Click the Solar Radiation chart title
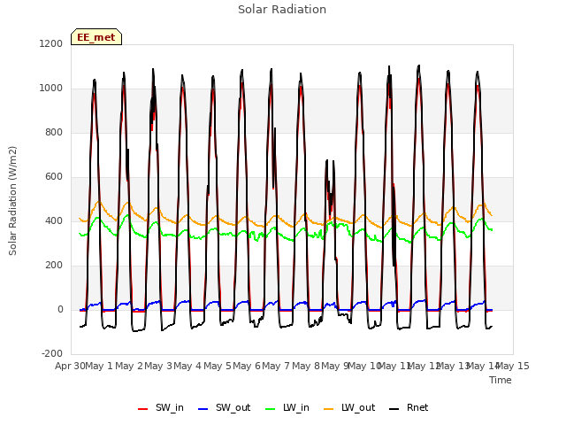 (x=282, y=10)
